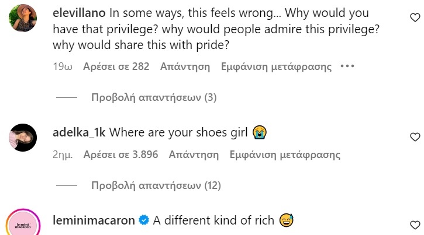Screen dimensions: 424x235
Task: Click the adelka_1k username link
Action: 78,132
